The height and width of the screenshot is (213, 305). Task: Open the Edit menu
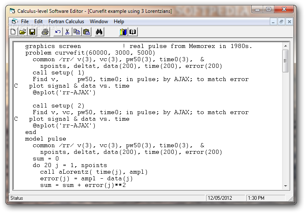click(x=38, y=22)
